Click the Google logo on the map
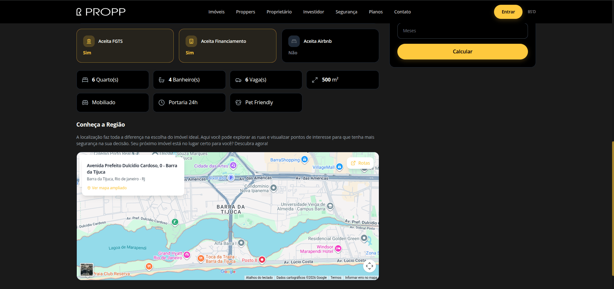The height and width of the screenshot is (289, 614). click(x=228, y=271)
